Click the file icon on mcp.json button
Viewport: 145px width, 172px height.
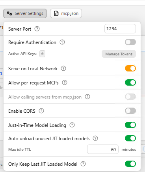pos(56,13)
